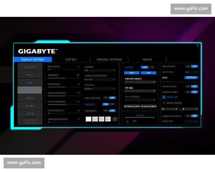
Task: Enable Aim Stabilizer
Action: pos(106,98)
